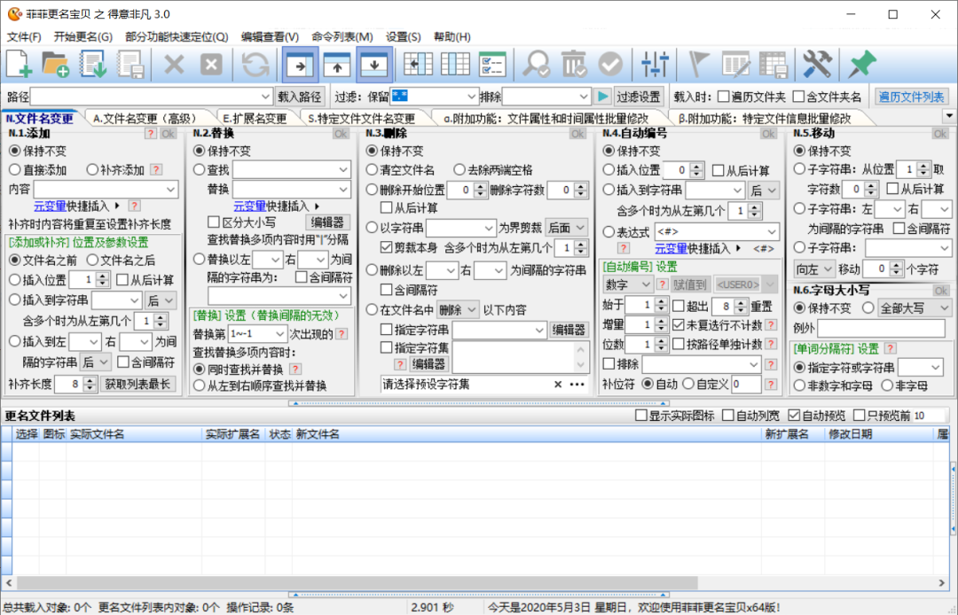
Task: Click the red question mark next to 补齐添加
Action: [x=156, y=169]
